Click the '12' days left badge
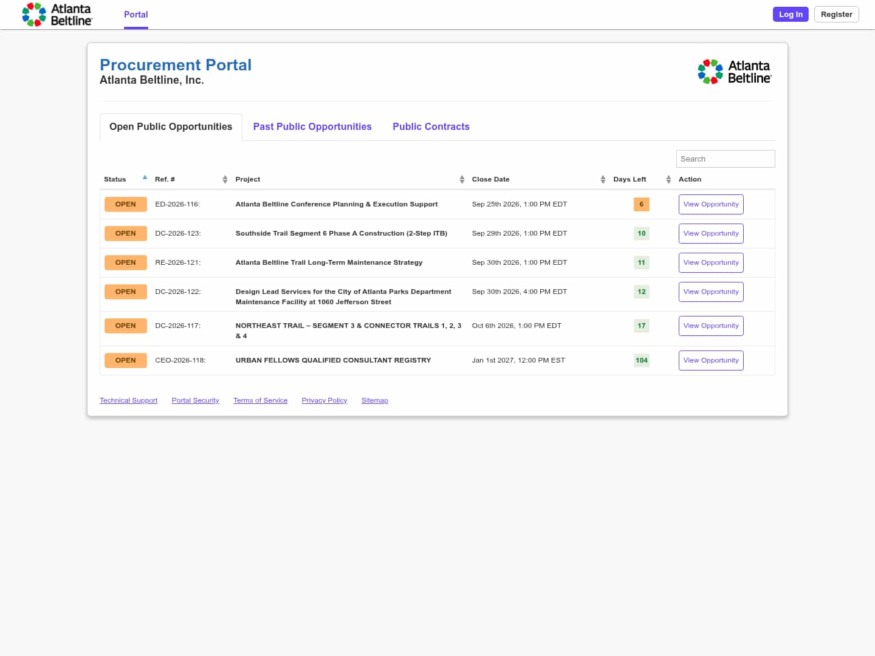The image size is (875, 656). tap(642, 292)
